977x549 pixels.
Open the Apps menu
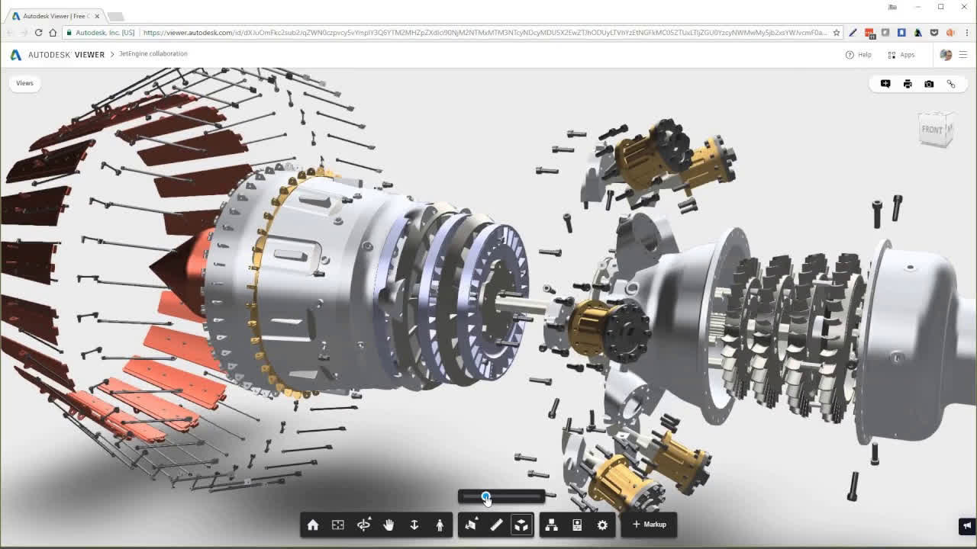point(901,54)
